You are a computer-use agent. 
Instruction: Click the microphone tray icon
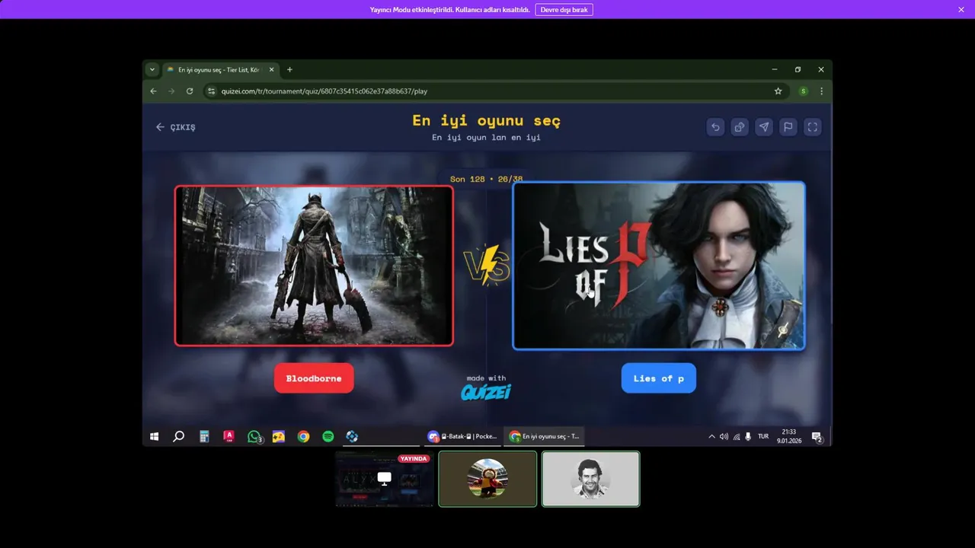coord(748,437)
